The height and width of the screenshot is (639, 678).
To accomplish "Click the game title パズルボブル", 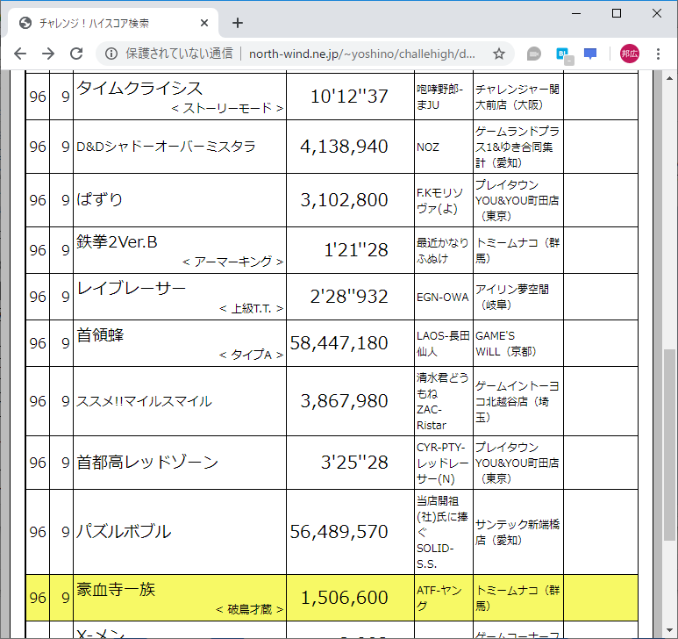I will click(124, 532).
